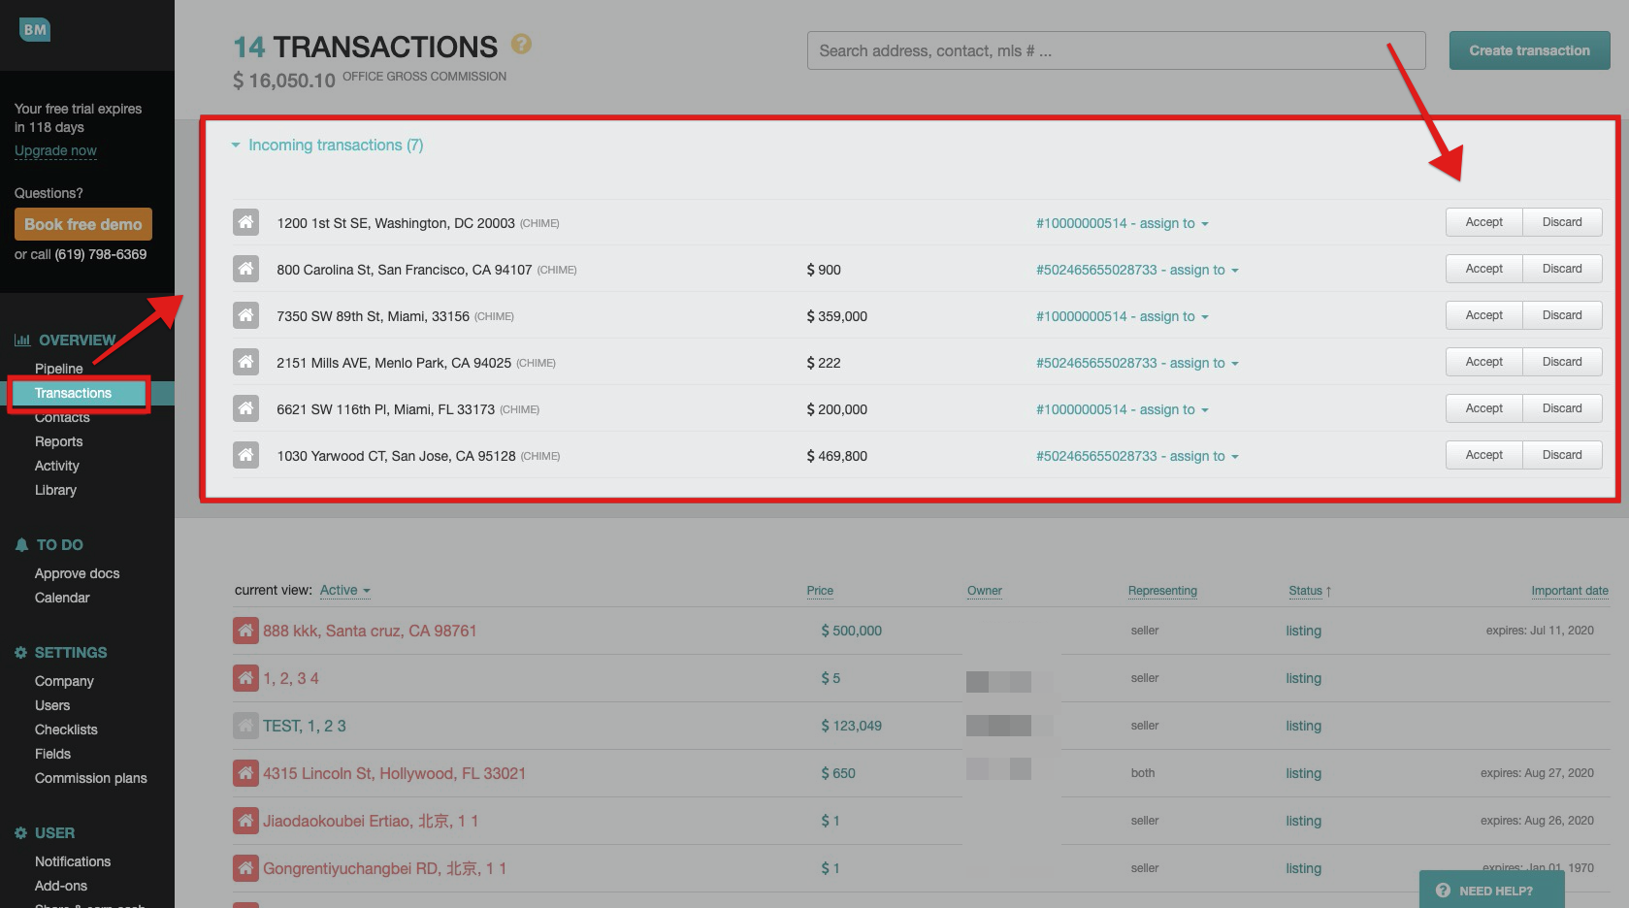Click the BM logo icon

pyautogui.click(x=35, y=30)
